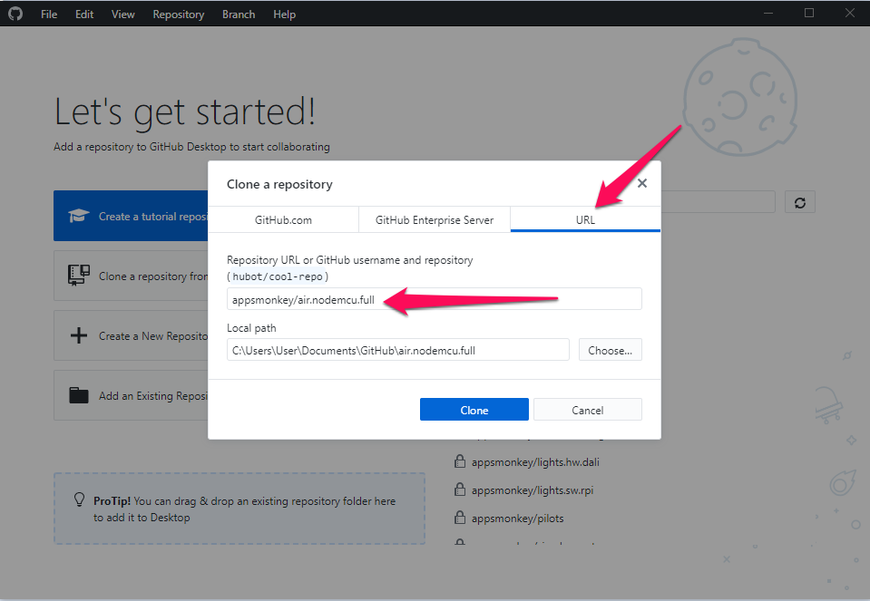Click lock icon beside appsmonkey/lights.sw.rpi
The height and width of the screenshot is (601, 870).
tap(460, 490)
